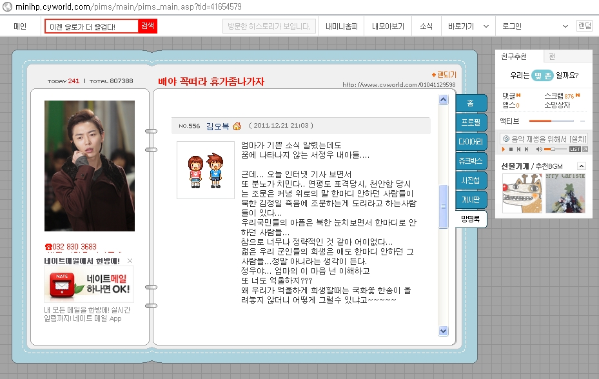Mute the music player speaker icon
The image size is (599, 379).
point(539,150)
